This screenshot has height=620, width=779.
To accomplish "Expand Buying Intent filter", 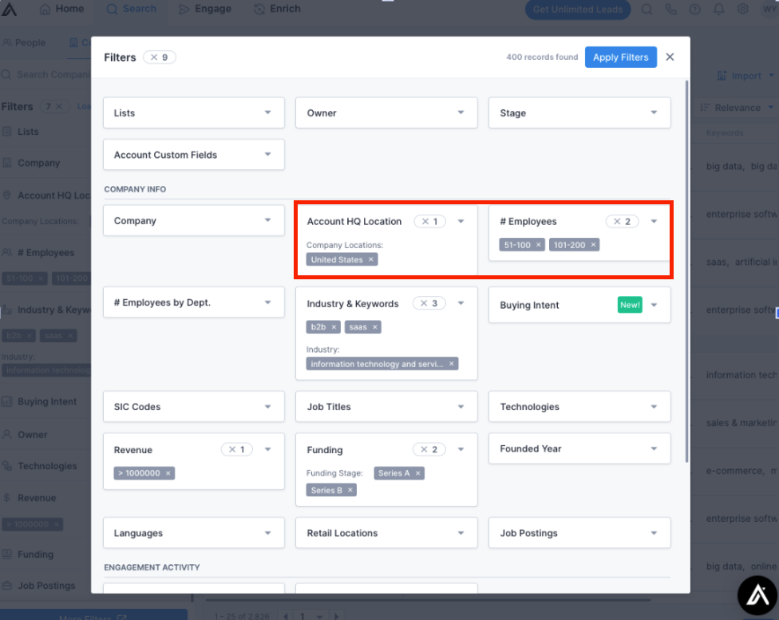I will coord(579,305).
